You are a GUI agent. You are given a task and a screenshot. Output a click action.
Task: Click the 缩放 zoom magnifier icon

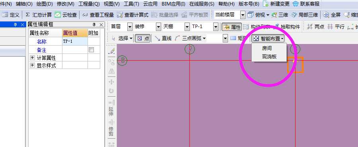point(346,15)
